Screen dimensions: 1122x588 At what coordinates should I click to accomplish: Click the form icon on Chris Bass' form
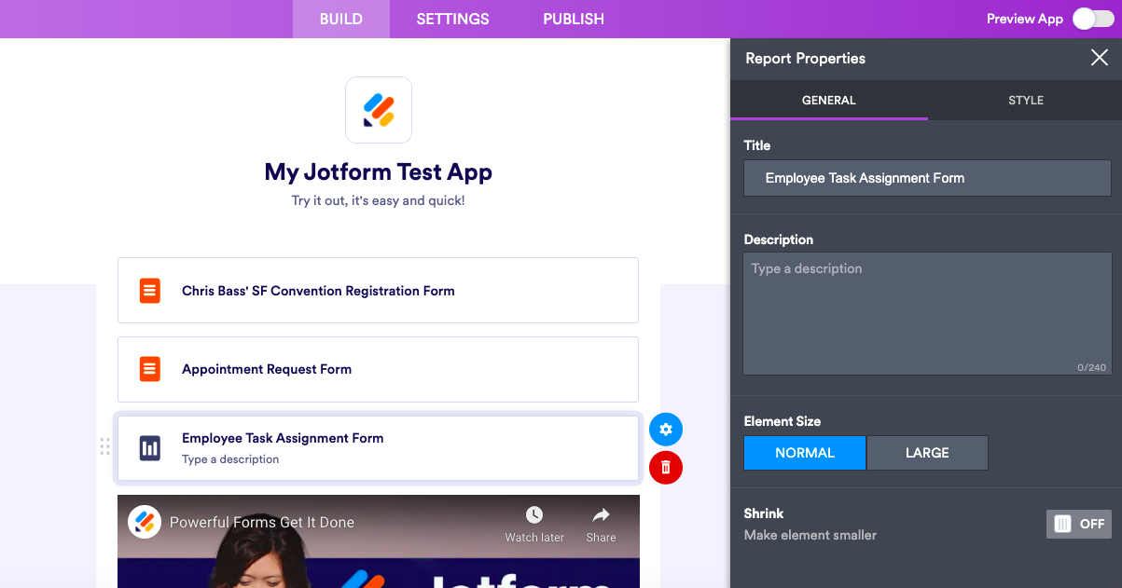[149, 291]
